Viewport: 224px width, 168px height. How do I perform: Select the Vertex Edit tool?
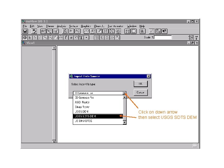click(35, 38)
